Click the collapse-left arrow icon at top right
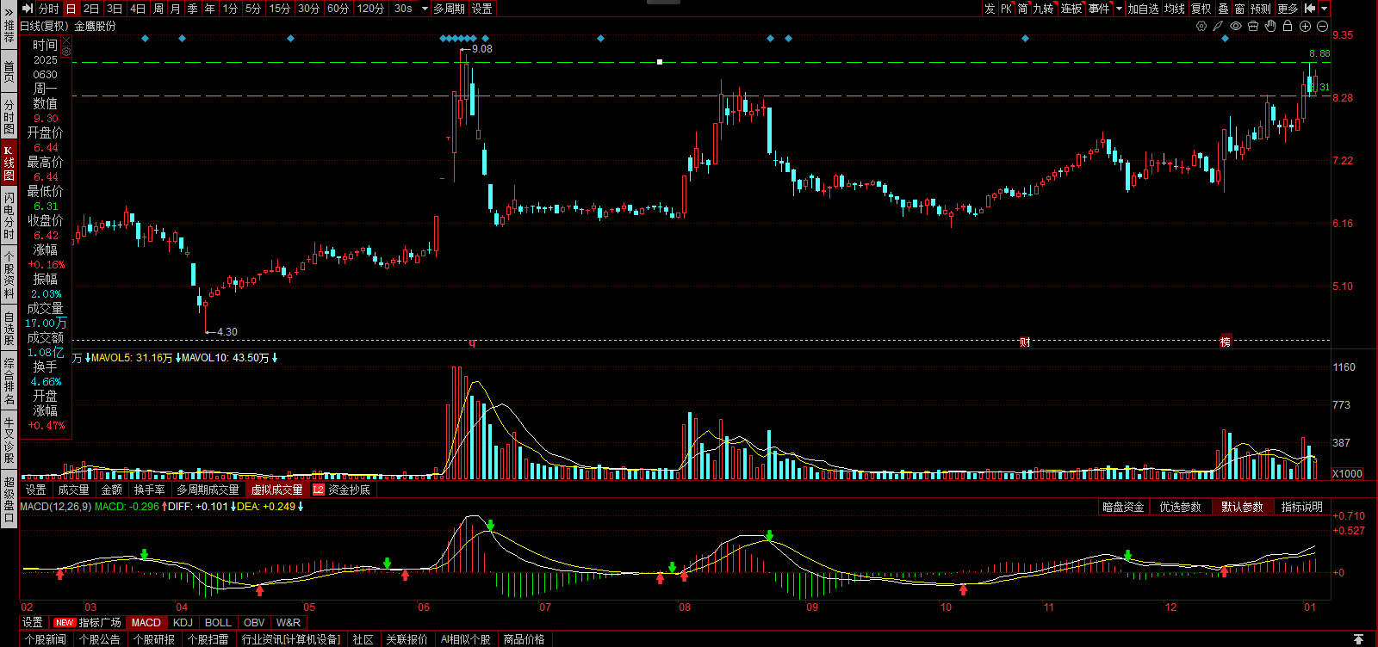This screenshot has width=1378, height=647. 1310,9
